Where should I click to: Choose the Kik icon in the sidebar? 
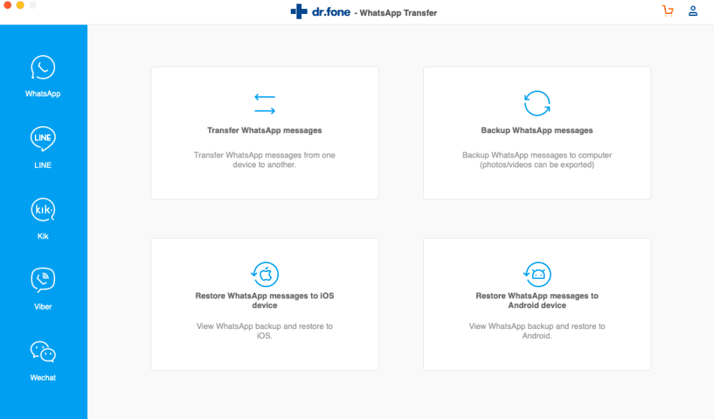point(43,210)
